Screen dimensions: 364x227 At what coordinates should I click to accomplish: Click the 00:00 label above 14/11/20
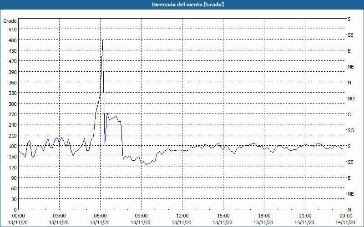click(x=346, y=216)
